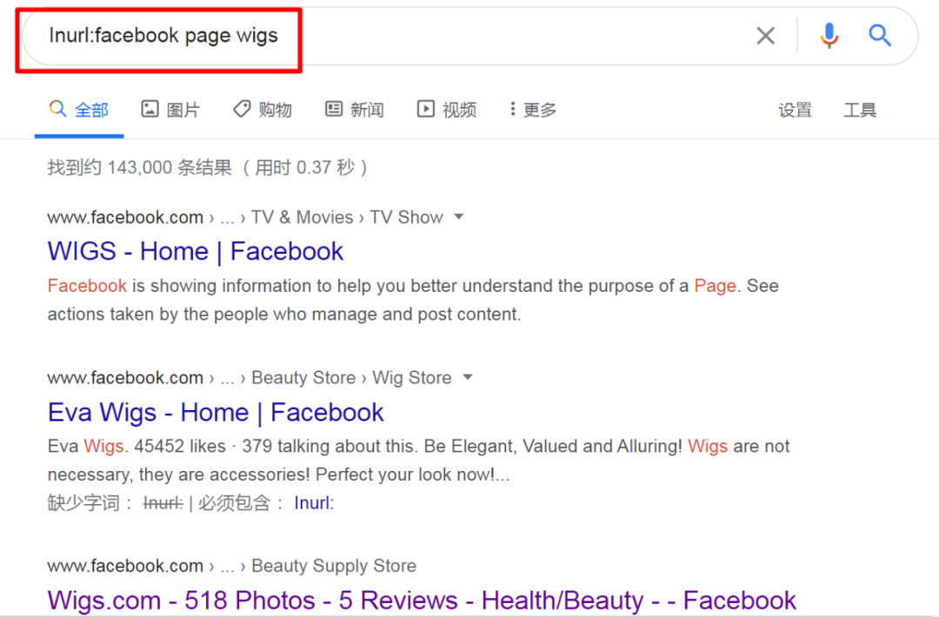Click the www.facebook.com breadcrumb of first result
This screenshot has width=939, height=617.
click(x=124, y=217)
